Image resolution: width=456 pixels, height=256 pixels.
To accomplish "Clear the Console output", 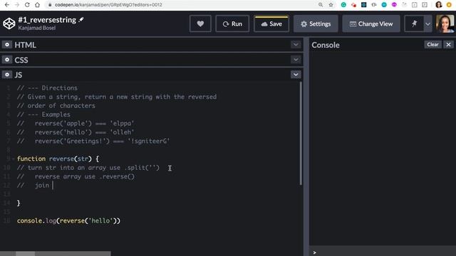I will click(x=432, y=44).
